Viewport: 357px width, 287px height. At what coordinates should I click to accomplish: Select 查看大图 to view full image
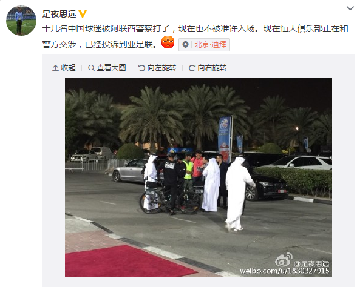pos(107,68)
